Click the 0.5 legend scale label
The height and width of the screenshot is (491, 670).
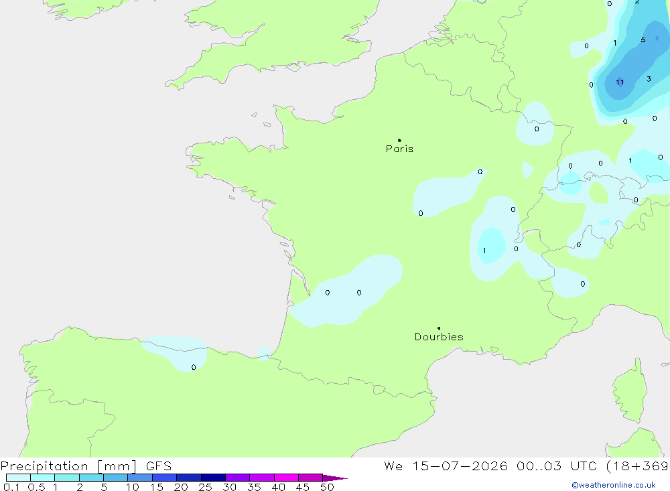37,487
